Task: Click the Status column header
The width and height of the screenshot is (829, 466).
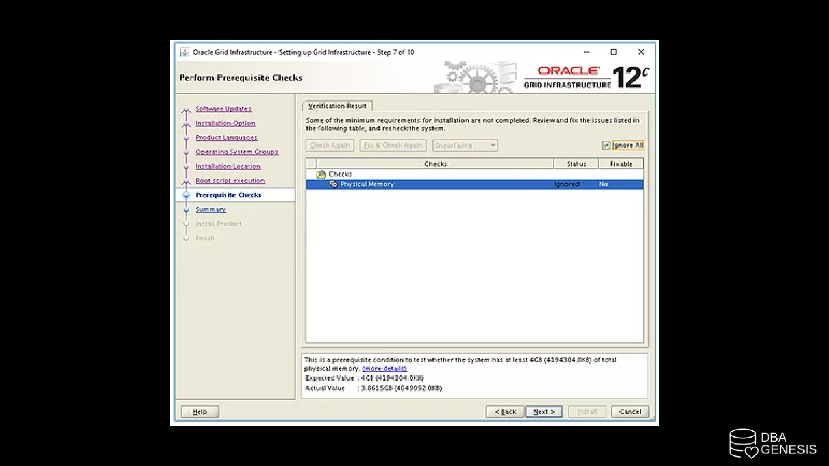Action: click(576, 163)
